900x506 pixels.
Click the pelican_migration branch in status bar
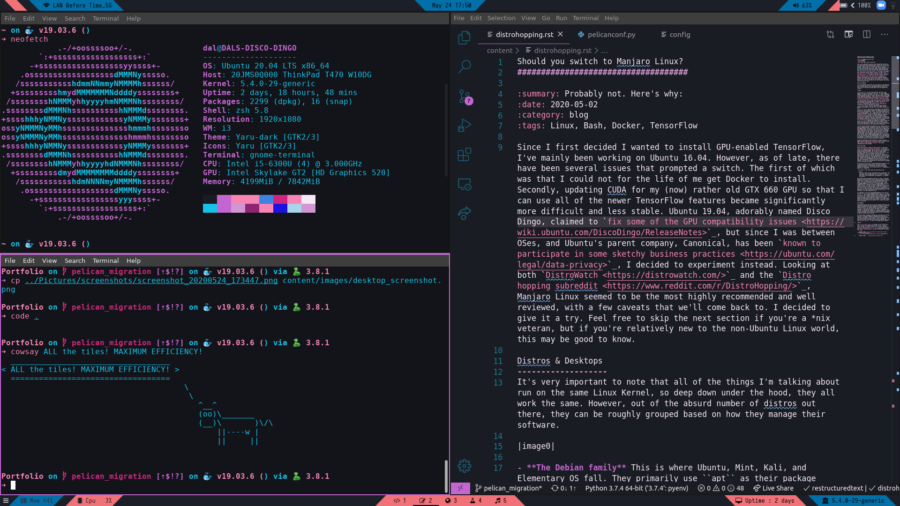(509, 488)
